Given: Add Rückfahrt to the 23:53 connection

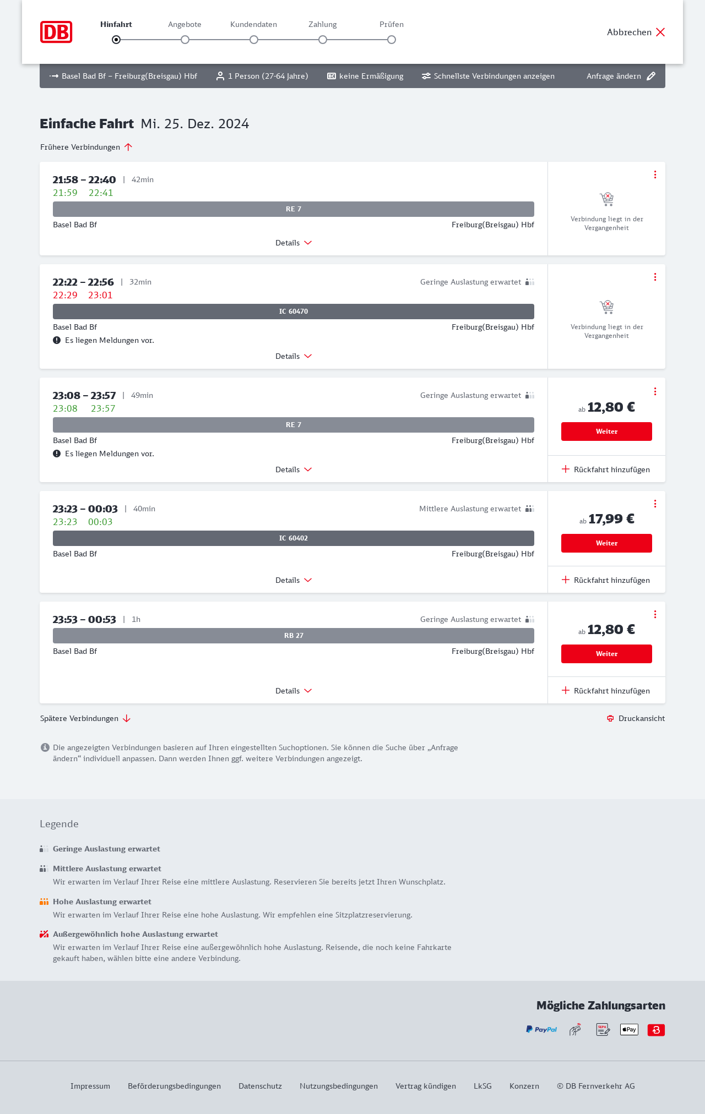Looking at the screenshot, I should 606,691.
